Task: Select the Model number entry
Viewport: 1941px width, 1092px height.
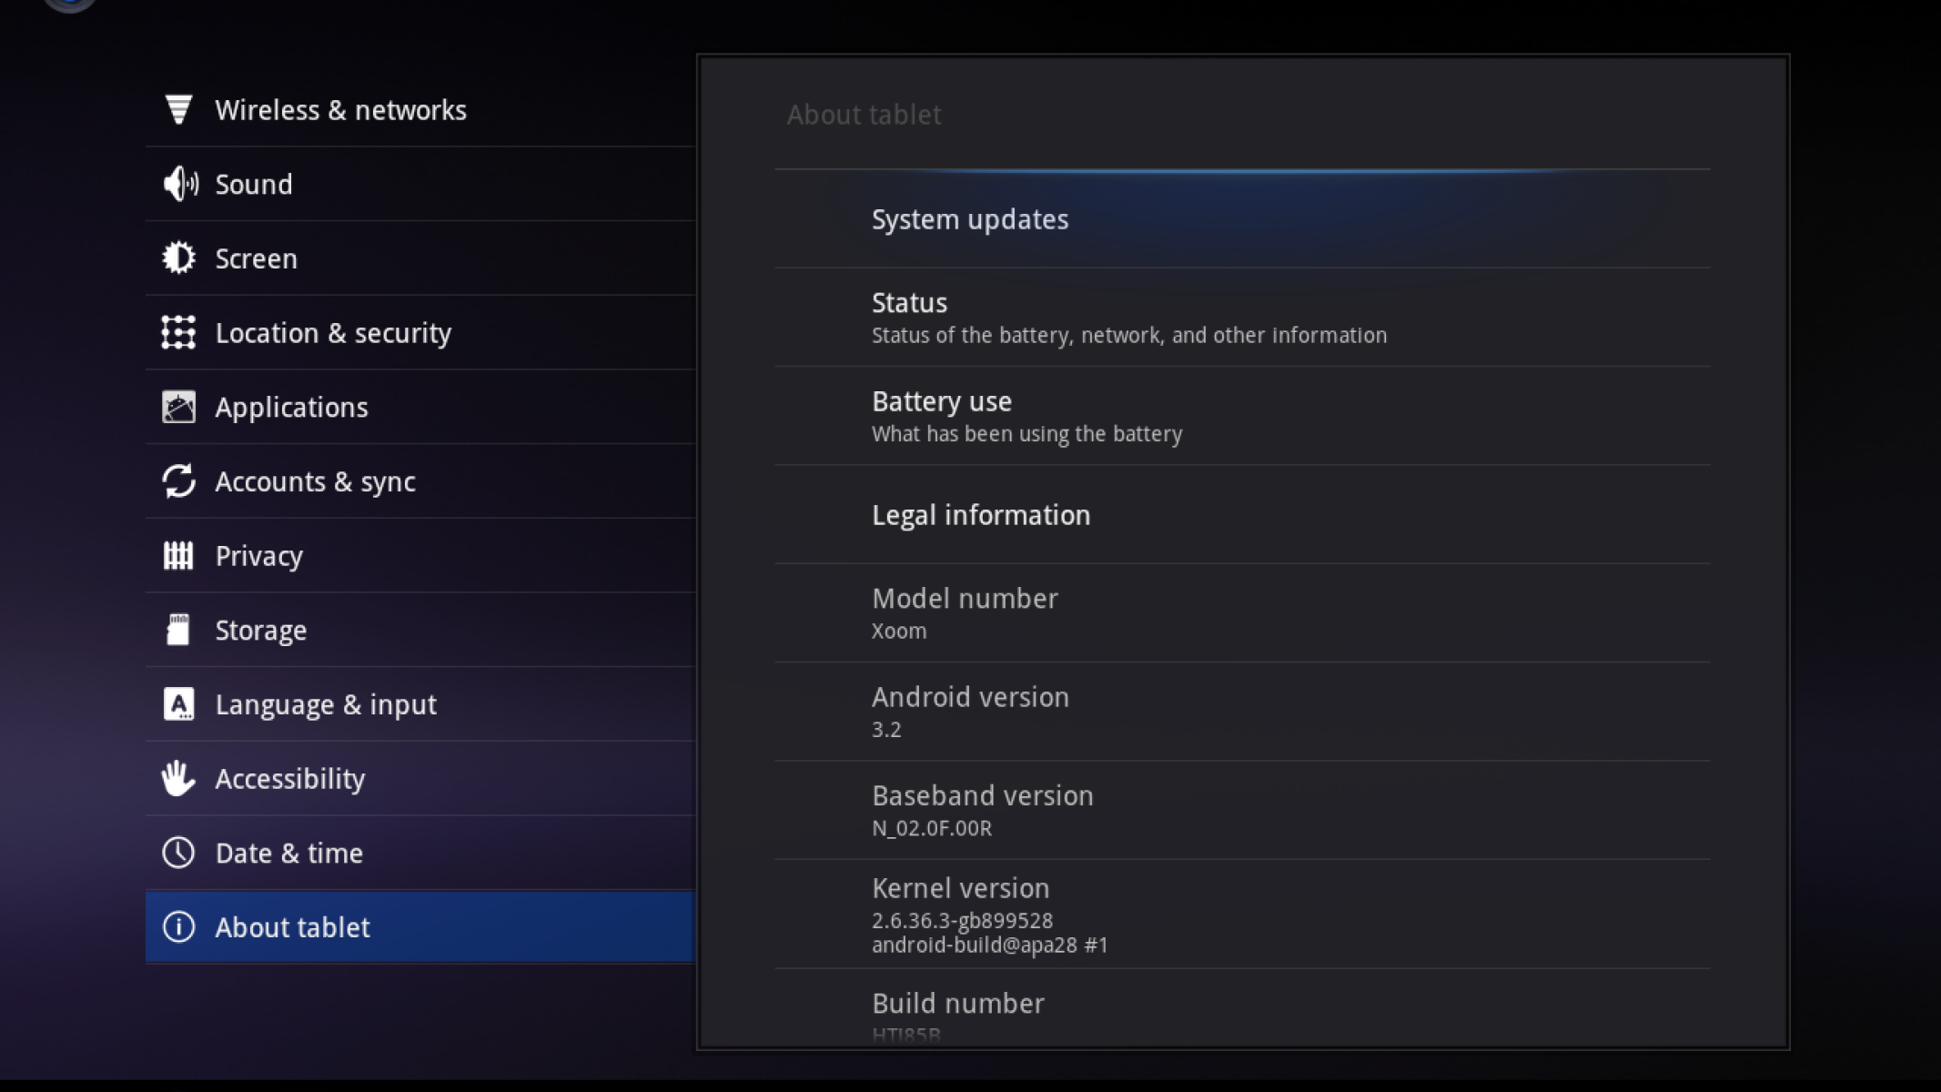Action: coord(965,613)
